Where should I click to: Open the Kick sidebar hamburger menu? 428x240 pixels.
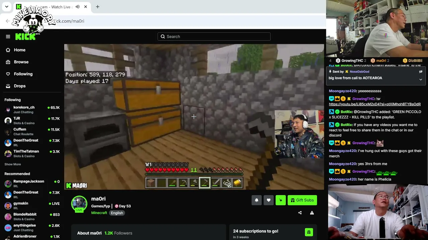click(8, 37)
